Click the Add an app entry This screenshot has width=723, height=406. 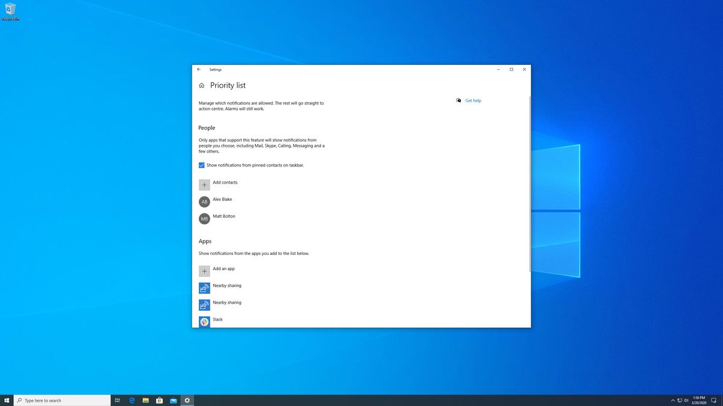(x=224, y=269)
